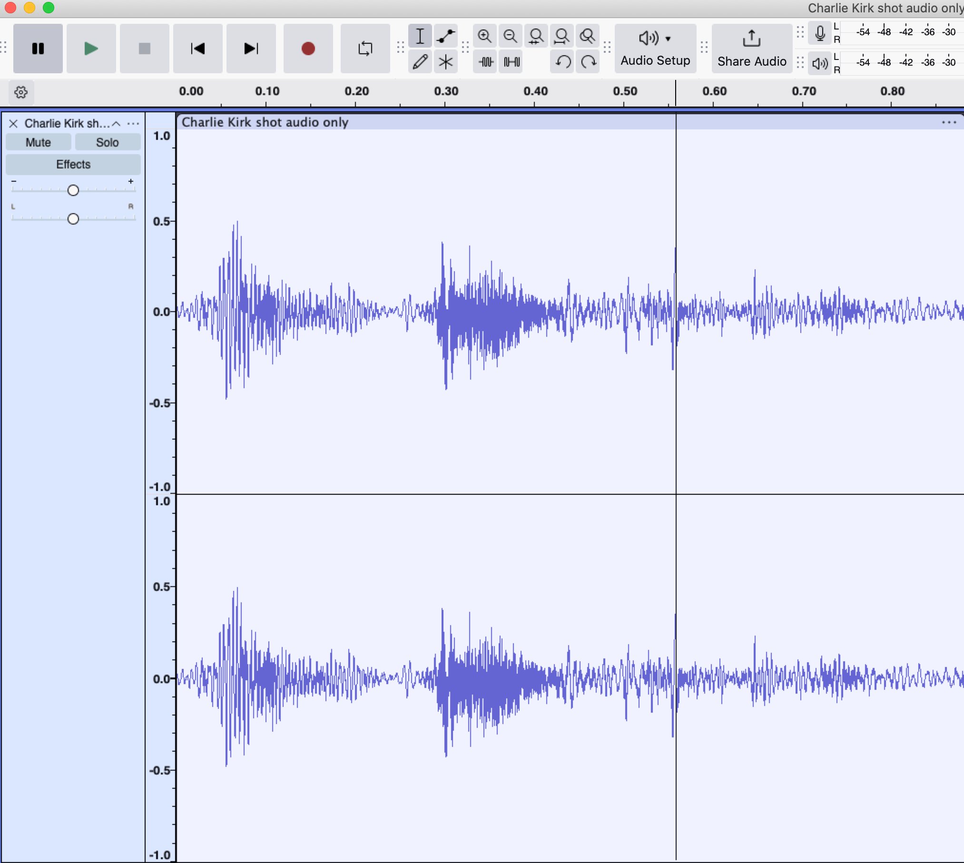Click the Share Audio button
Viewport: 964px width, 863px height.
[x=752, y=49]
